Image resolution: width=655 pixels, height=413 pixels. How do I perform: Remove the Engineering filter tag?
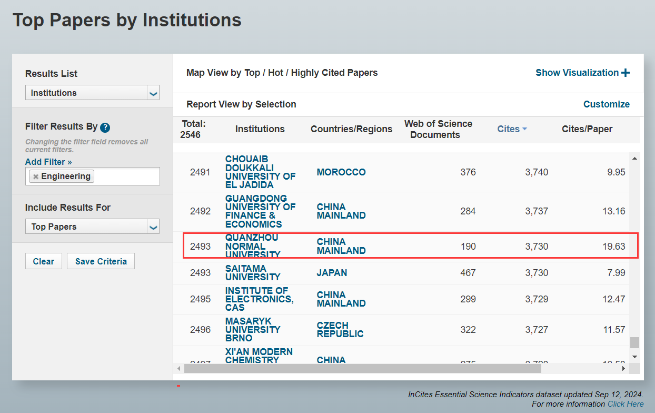(x=36, y=176)
